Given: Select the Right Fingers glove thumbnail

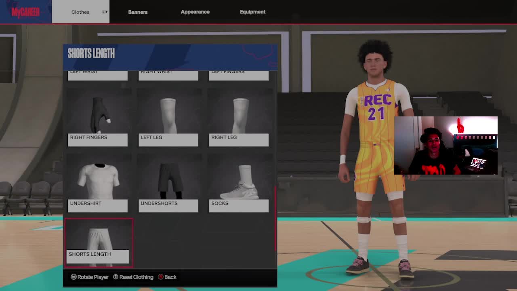Looking at the screenshot, I should [x=98, y=112].
